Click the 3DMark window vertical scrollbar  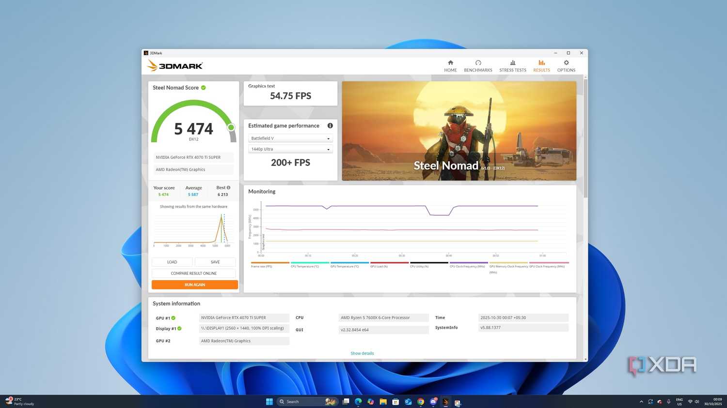[x=585, y=138]
